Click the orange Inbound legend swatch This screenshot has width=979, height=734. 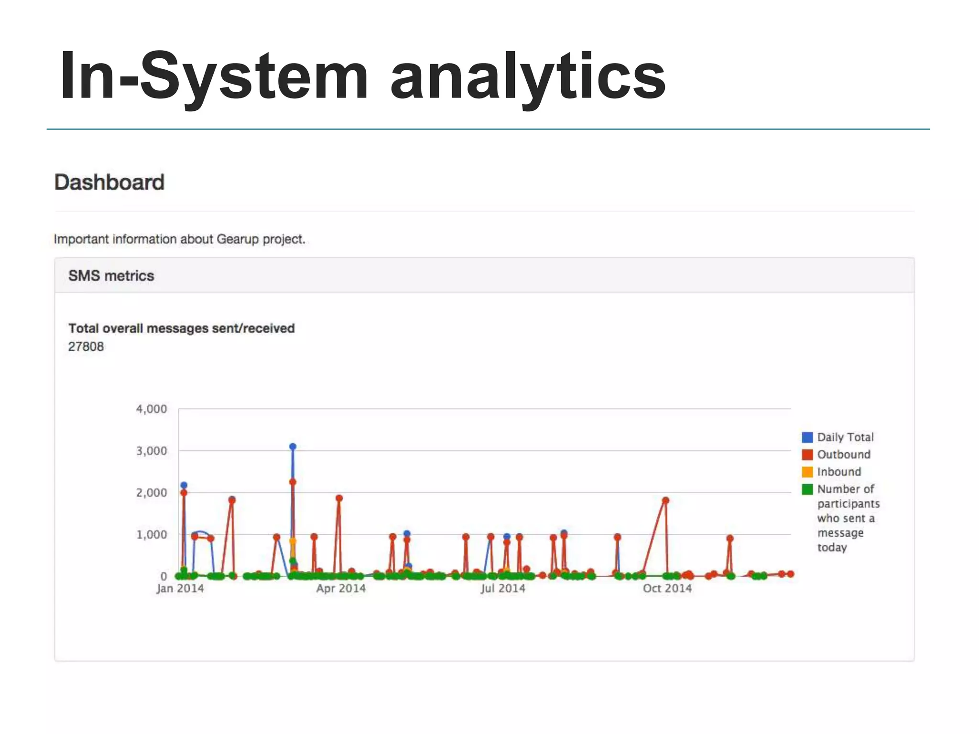[807, 472]
